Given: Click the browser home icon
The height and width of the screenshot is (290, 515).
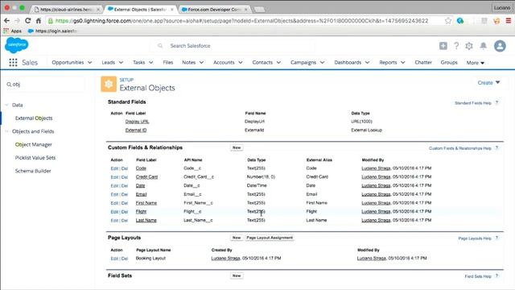Looking at the screenshot, I should pyautogui.click(x=39, y=21).
